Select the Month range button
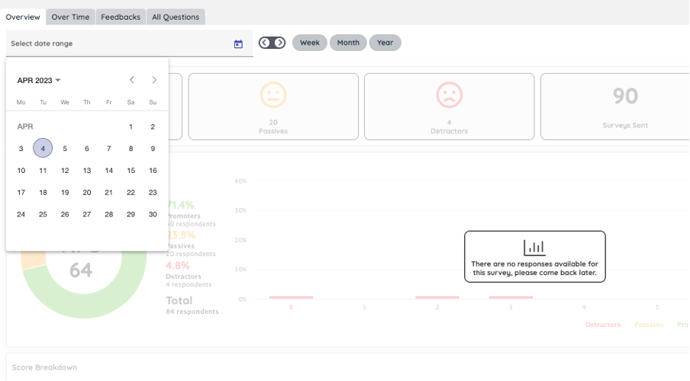This screenshot has width=690, height=381. (348, 43)
